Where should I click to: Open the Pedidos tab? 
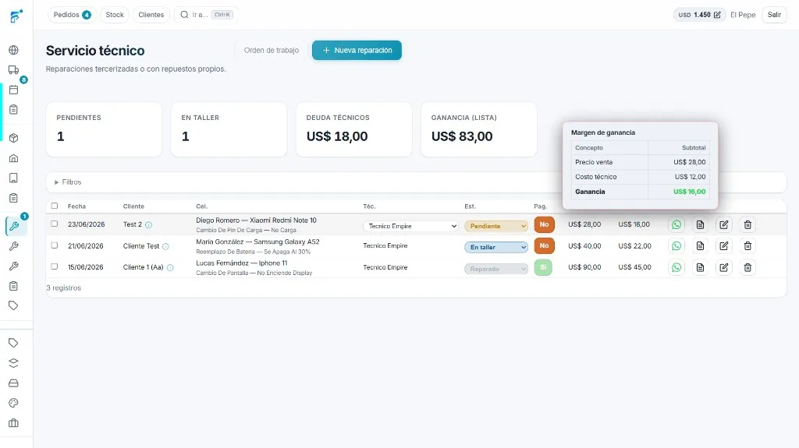coord(72,15)
